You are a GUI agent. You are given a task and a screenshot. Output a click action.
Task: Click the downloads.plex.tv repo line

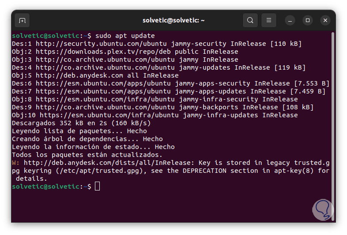coord(125,52)
